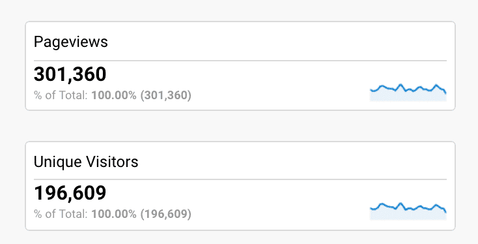Click the 301,360 pageviews value

(x=70, y=74)
